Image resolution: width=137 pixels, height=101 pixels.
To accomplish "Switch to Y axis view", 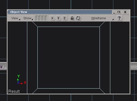I will [58, 18].
